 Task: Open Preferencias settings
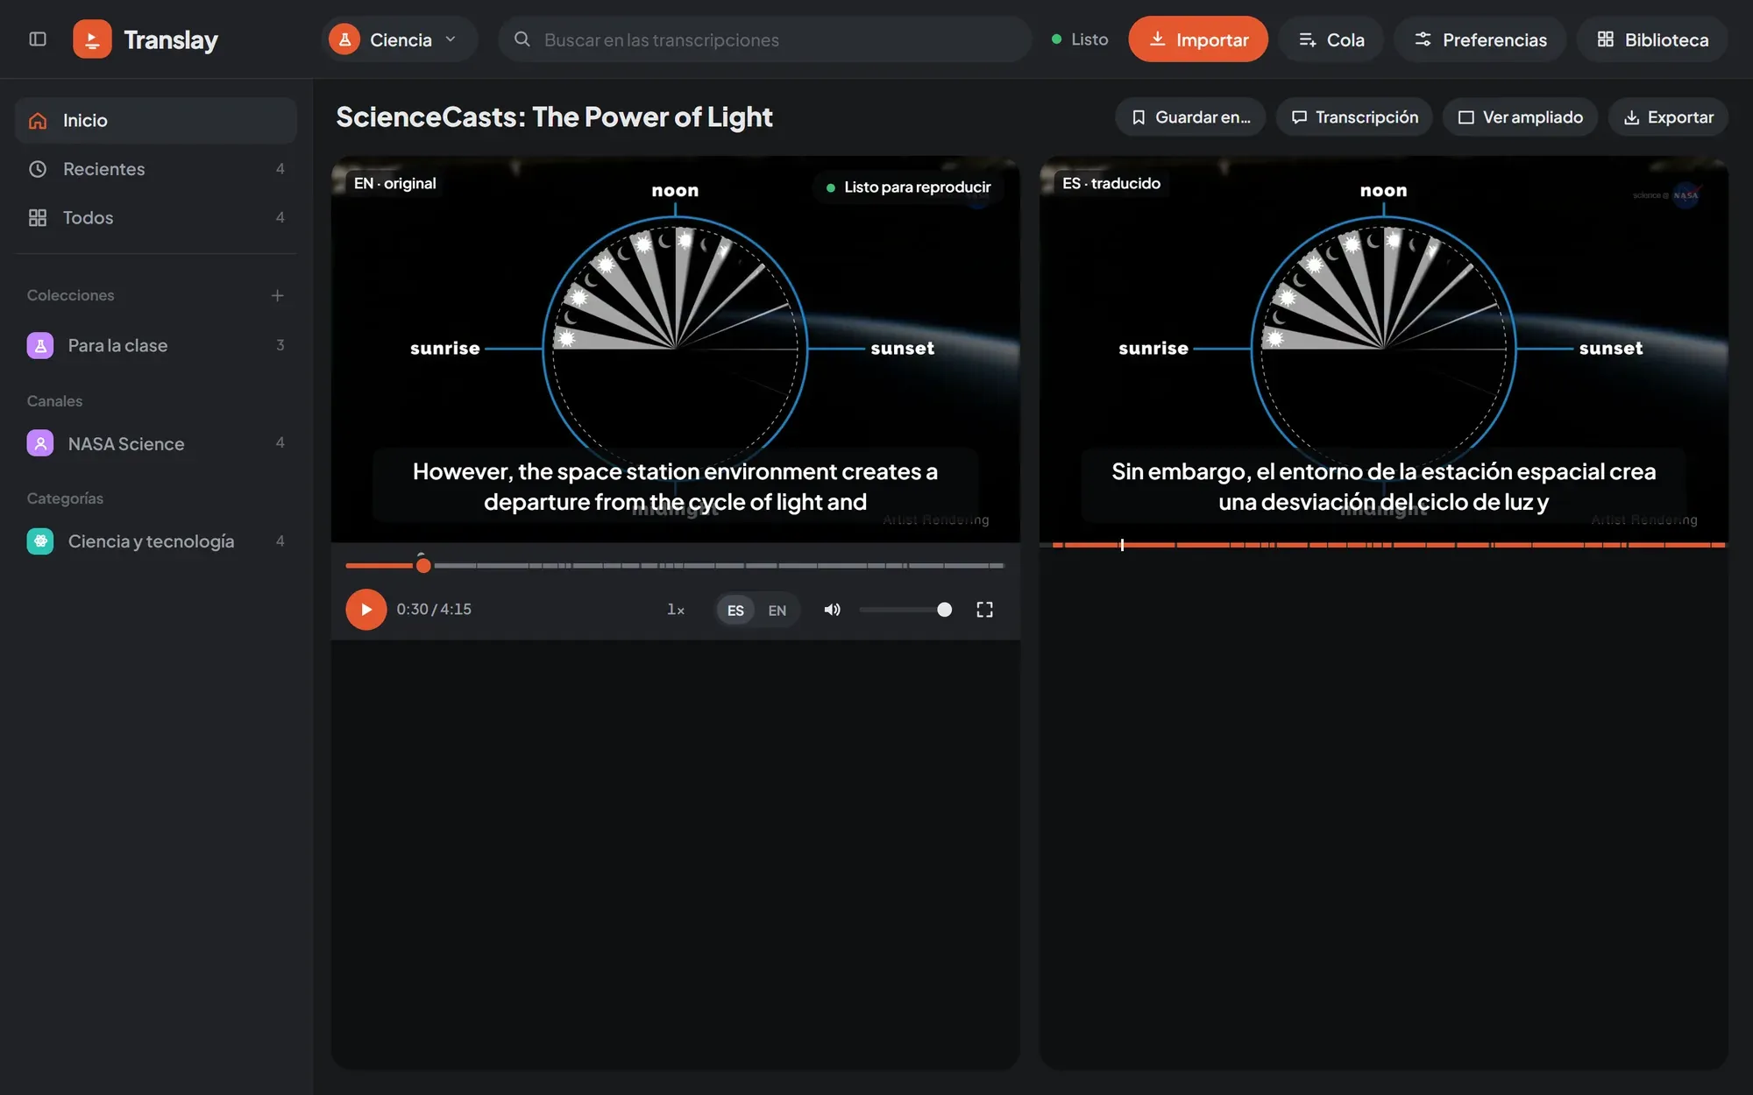point(1480,39)
